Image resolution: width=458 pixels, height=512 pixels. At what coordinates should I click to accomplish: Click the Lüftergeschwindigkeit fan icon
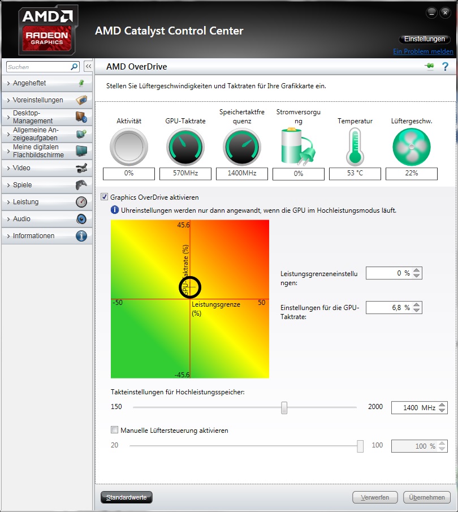(411, 147)
